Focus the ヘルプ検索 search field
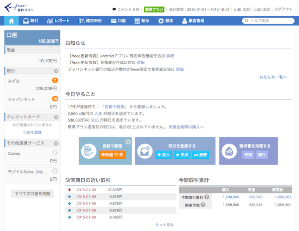 [x=268, y=21]
